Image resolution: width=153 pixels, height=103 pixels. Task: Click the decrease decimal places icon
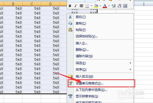[x=119, y=6]
